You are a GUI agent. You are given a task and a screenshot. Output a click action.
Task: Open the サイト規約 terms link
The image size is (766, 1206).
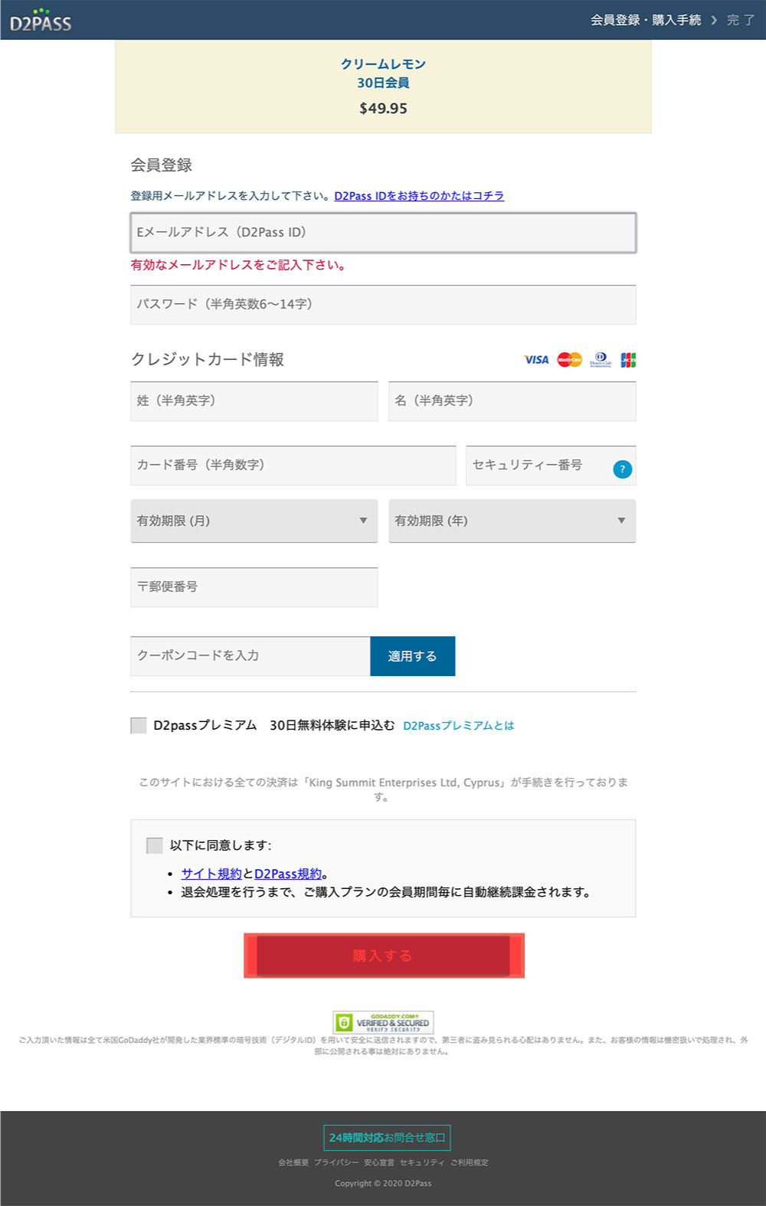pyautogui.click(x=211, y=874)
